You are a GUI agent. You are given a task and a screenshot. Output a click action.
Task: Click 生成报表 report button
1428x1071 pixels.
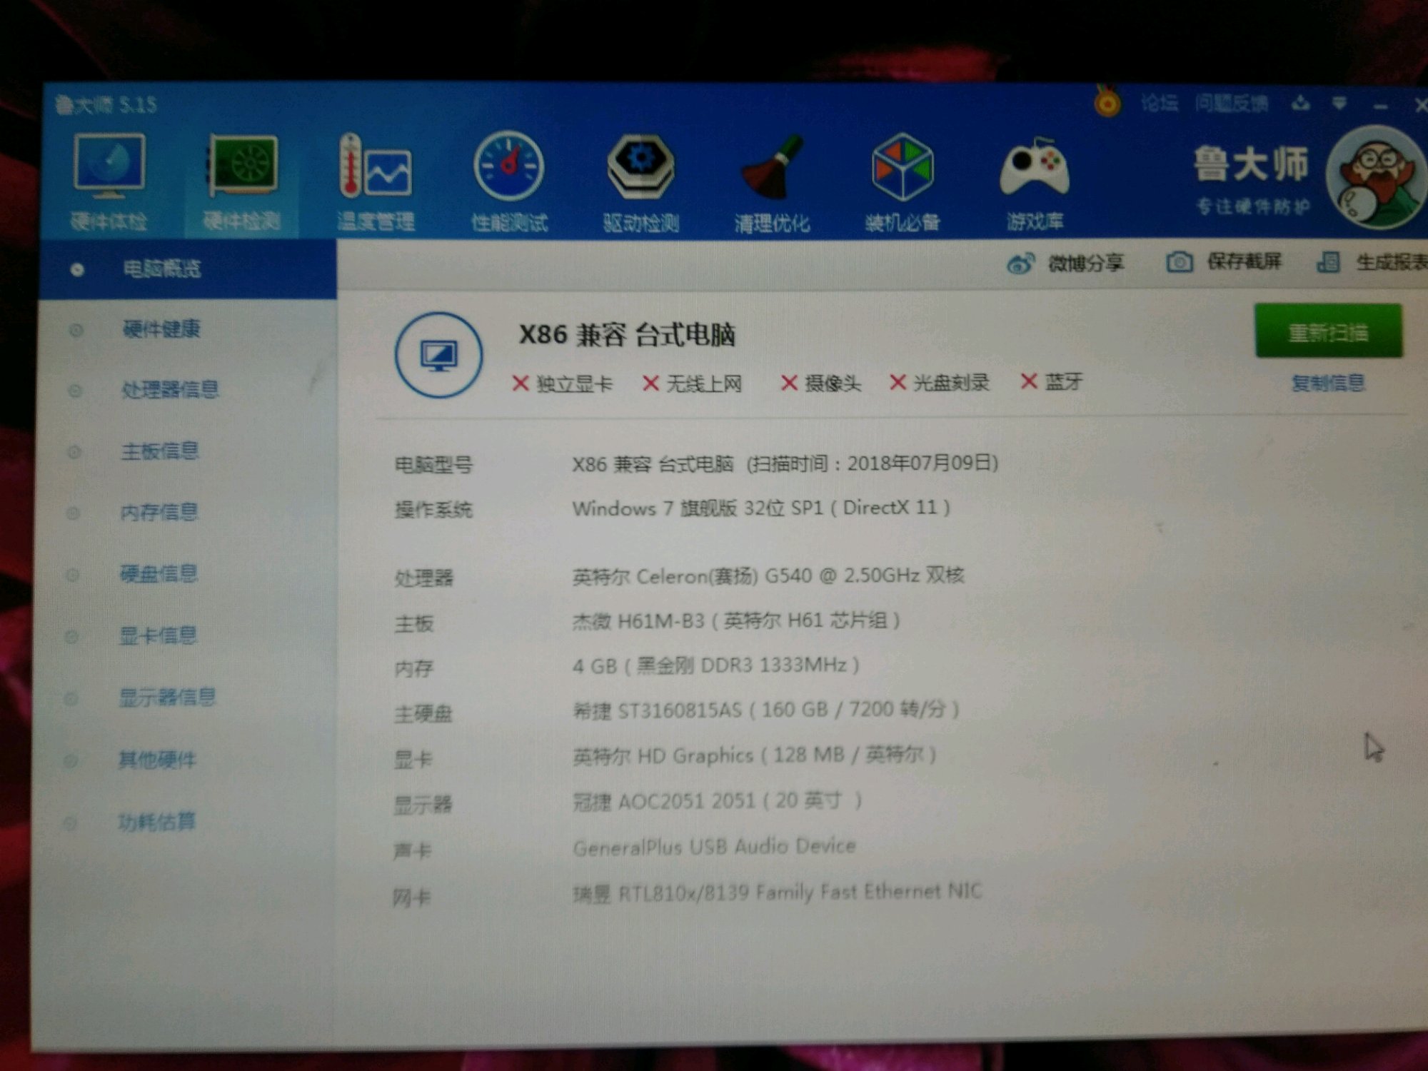(x=1371, y=262)
